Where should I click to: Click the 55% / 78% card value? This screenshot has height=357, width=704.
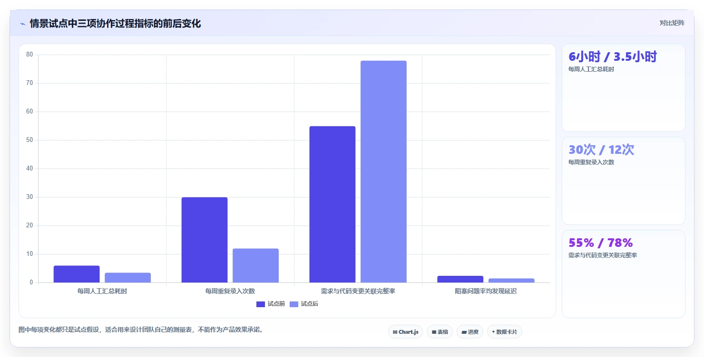point(600,243)
